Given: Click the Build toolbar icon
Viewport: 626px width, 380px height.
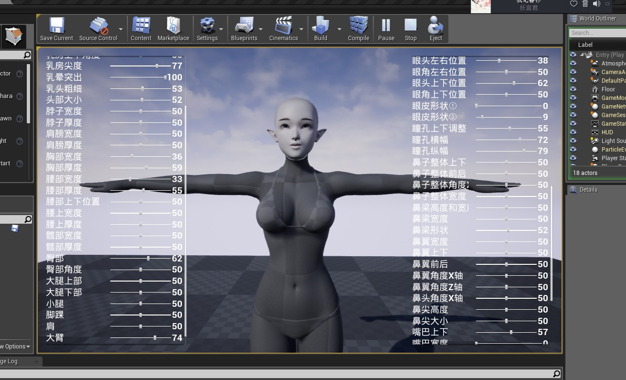Looking at the screenshot, I should pos(320,29).
